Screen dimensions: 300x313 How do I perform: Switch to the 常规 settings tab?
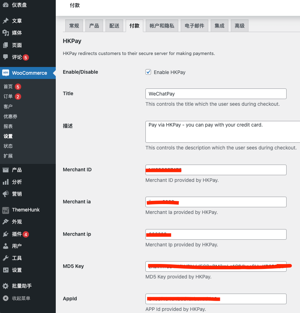pyautogui.click(x=74, y=26)
